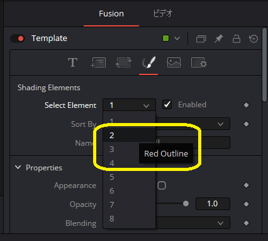Add keyframe for Appearance
The width and height of the screenshot is (268, 241).
(246, 185)
